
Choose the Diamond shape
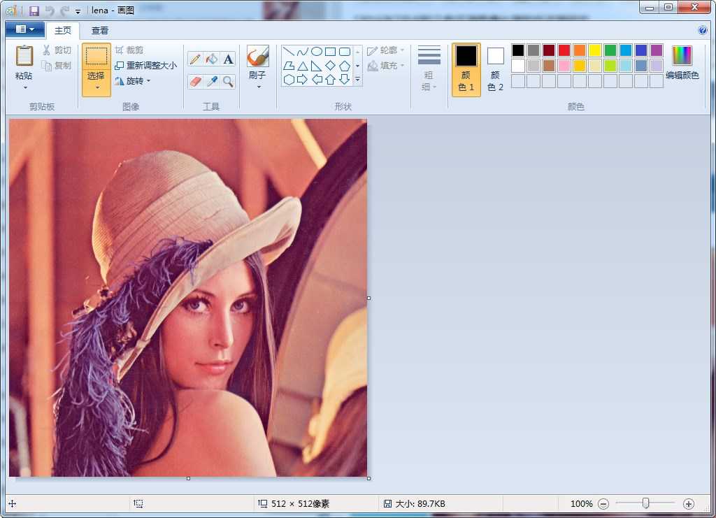330,66
